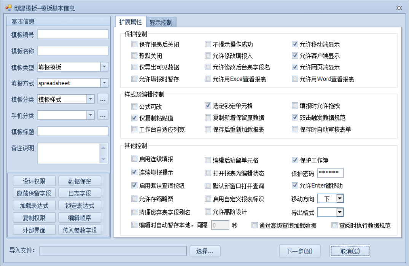Open the 填报方式 spreadsheet dropdown
Image resolution: width=409 pixels, height=266 pixels.
[x=104, y=83]
